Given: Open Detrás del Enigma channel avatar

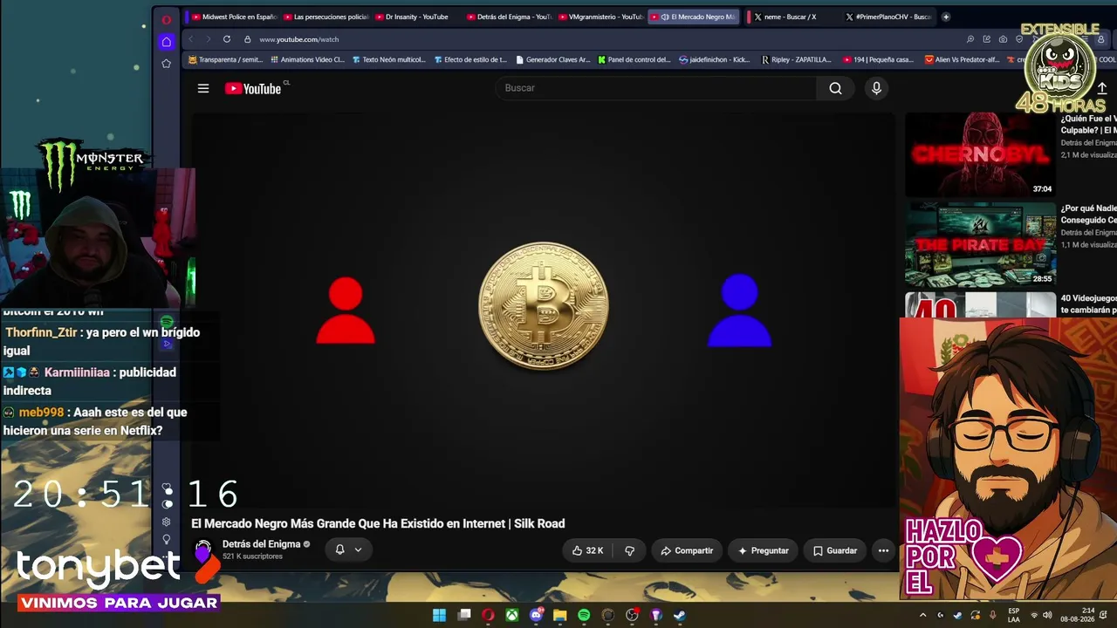Looking at the screenshot, I should coord(203,549).
